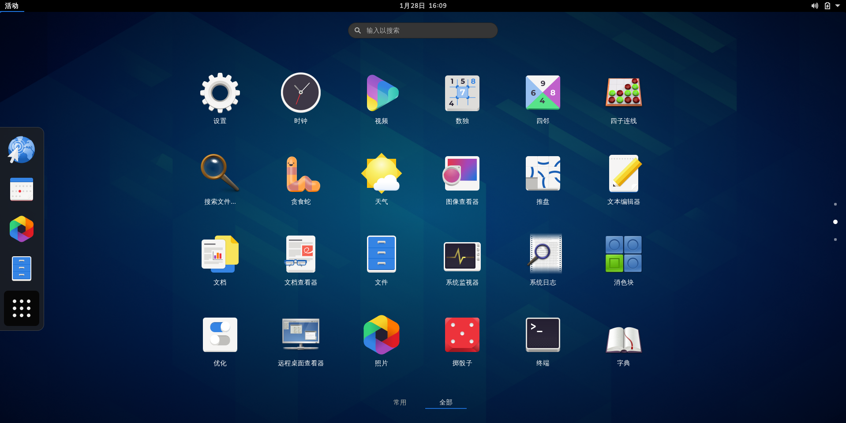Image resolution: width=846 pixels, height=423 pixels.
Task: Start the 四子连线 Four-in-a-row game
Action: [x=623, y=98]
